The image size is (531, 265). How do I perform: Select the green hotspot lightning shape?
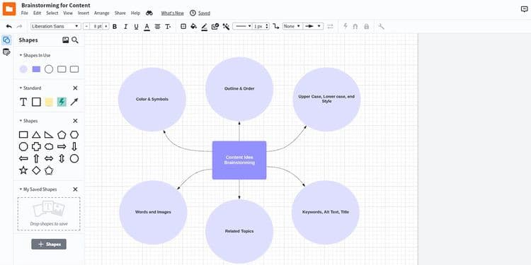point(62,102)
